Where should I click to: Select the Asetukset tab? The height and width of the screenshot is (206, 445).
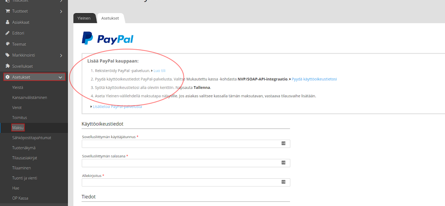[x=110, y=18]
